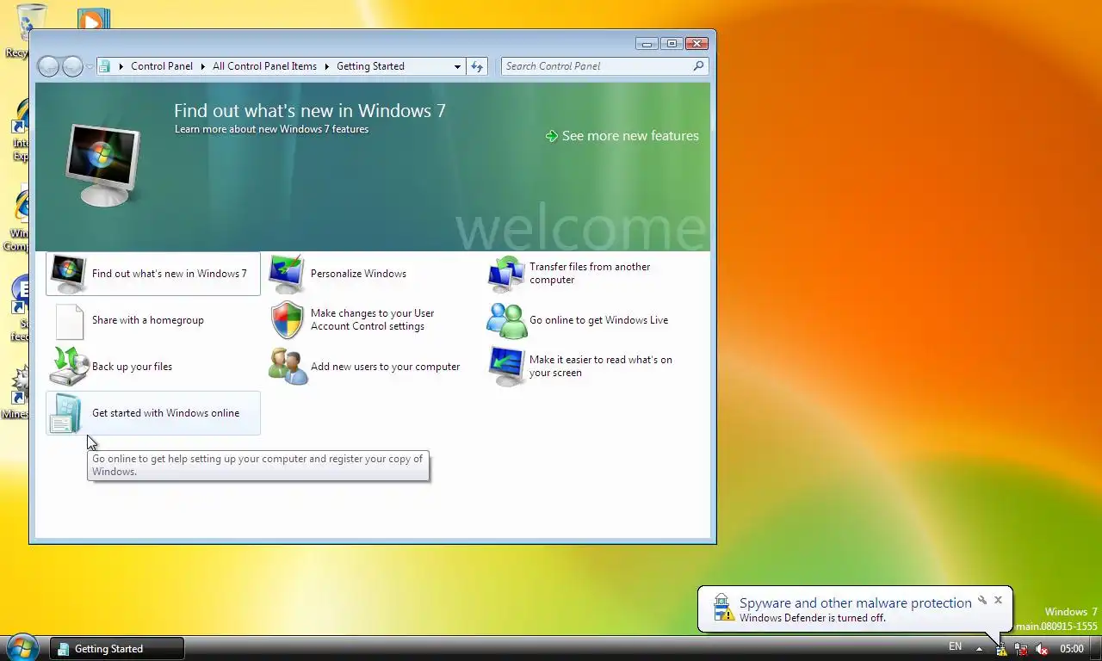Click Learn more about new Windows 7 features
The height and width of the screenshot is (661, 1102).
click(x=271, y=129)
